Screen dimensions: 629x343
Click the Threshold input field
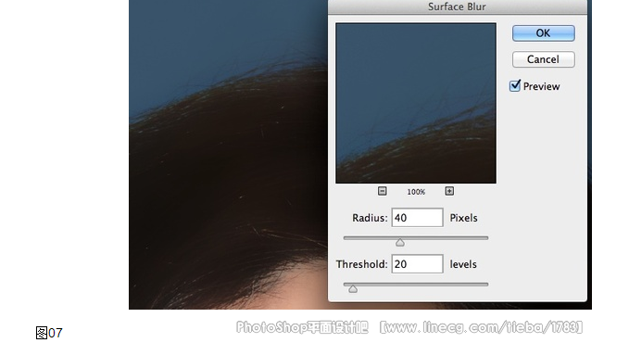(x=417, y=264)
